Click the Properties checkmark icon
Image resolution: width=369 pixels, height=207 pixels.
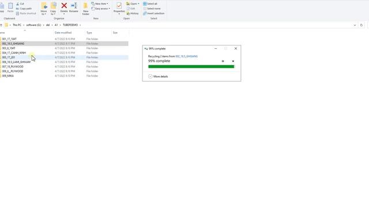119,6
